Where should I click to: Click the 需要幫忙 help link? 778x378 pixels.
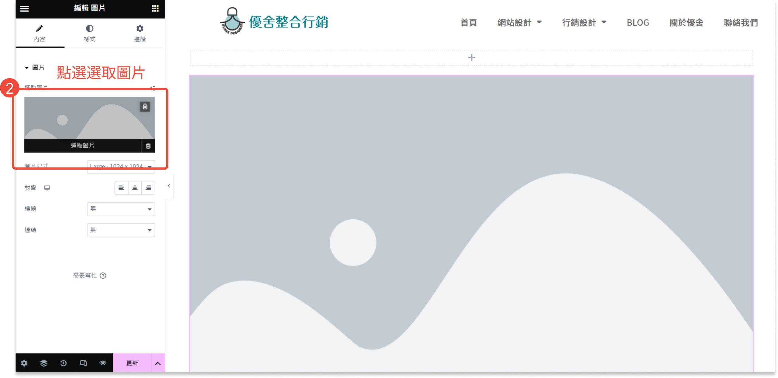pos(89,275)
